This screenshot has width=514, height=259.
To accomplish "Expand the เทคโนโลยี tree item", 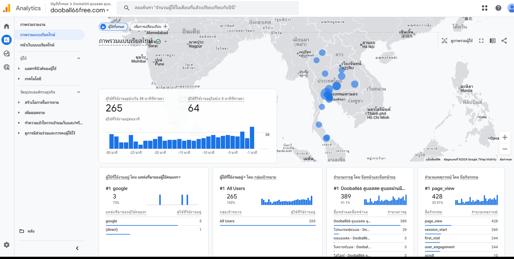I will tap(19, 79).
